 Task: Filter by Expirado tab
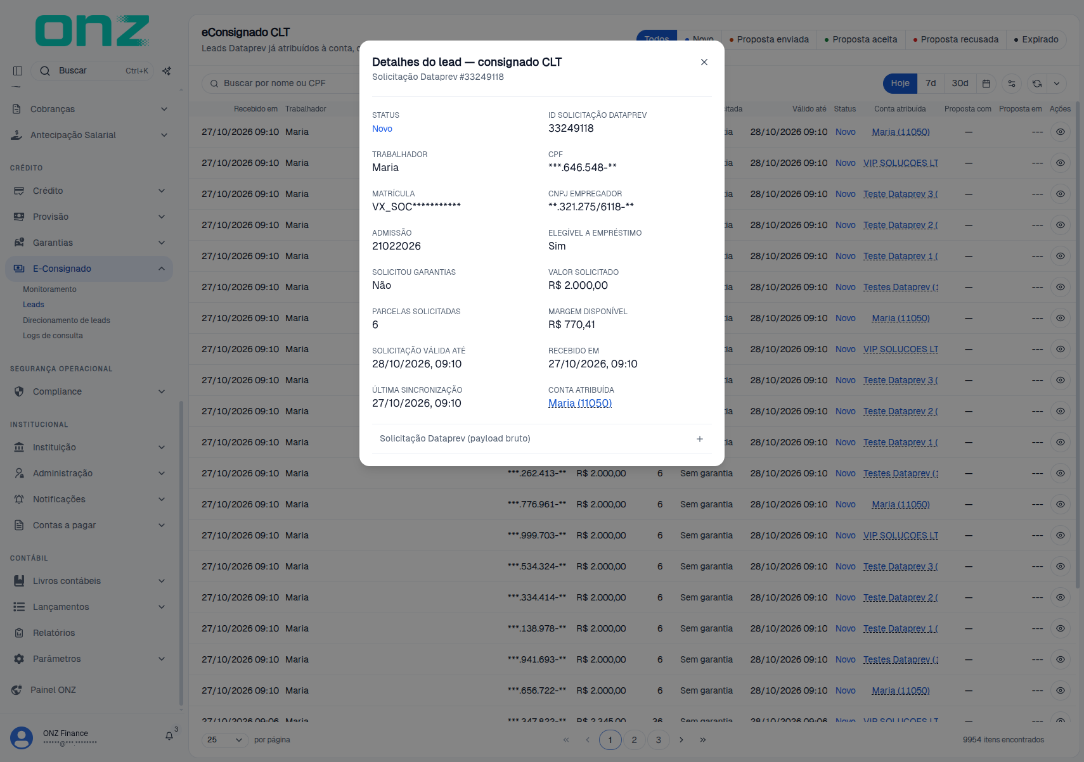[x=1036, y=39]
